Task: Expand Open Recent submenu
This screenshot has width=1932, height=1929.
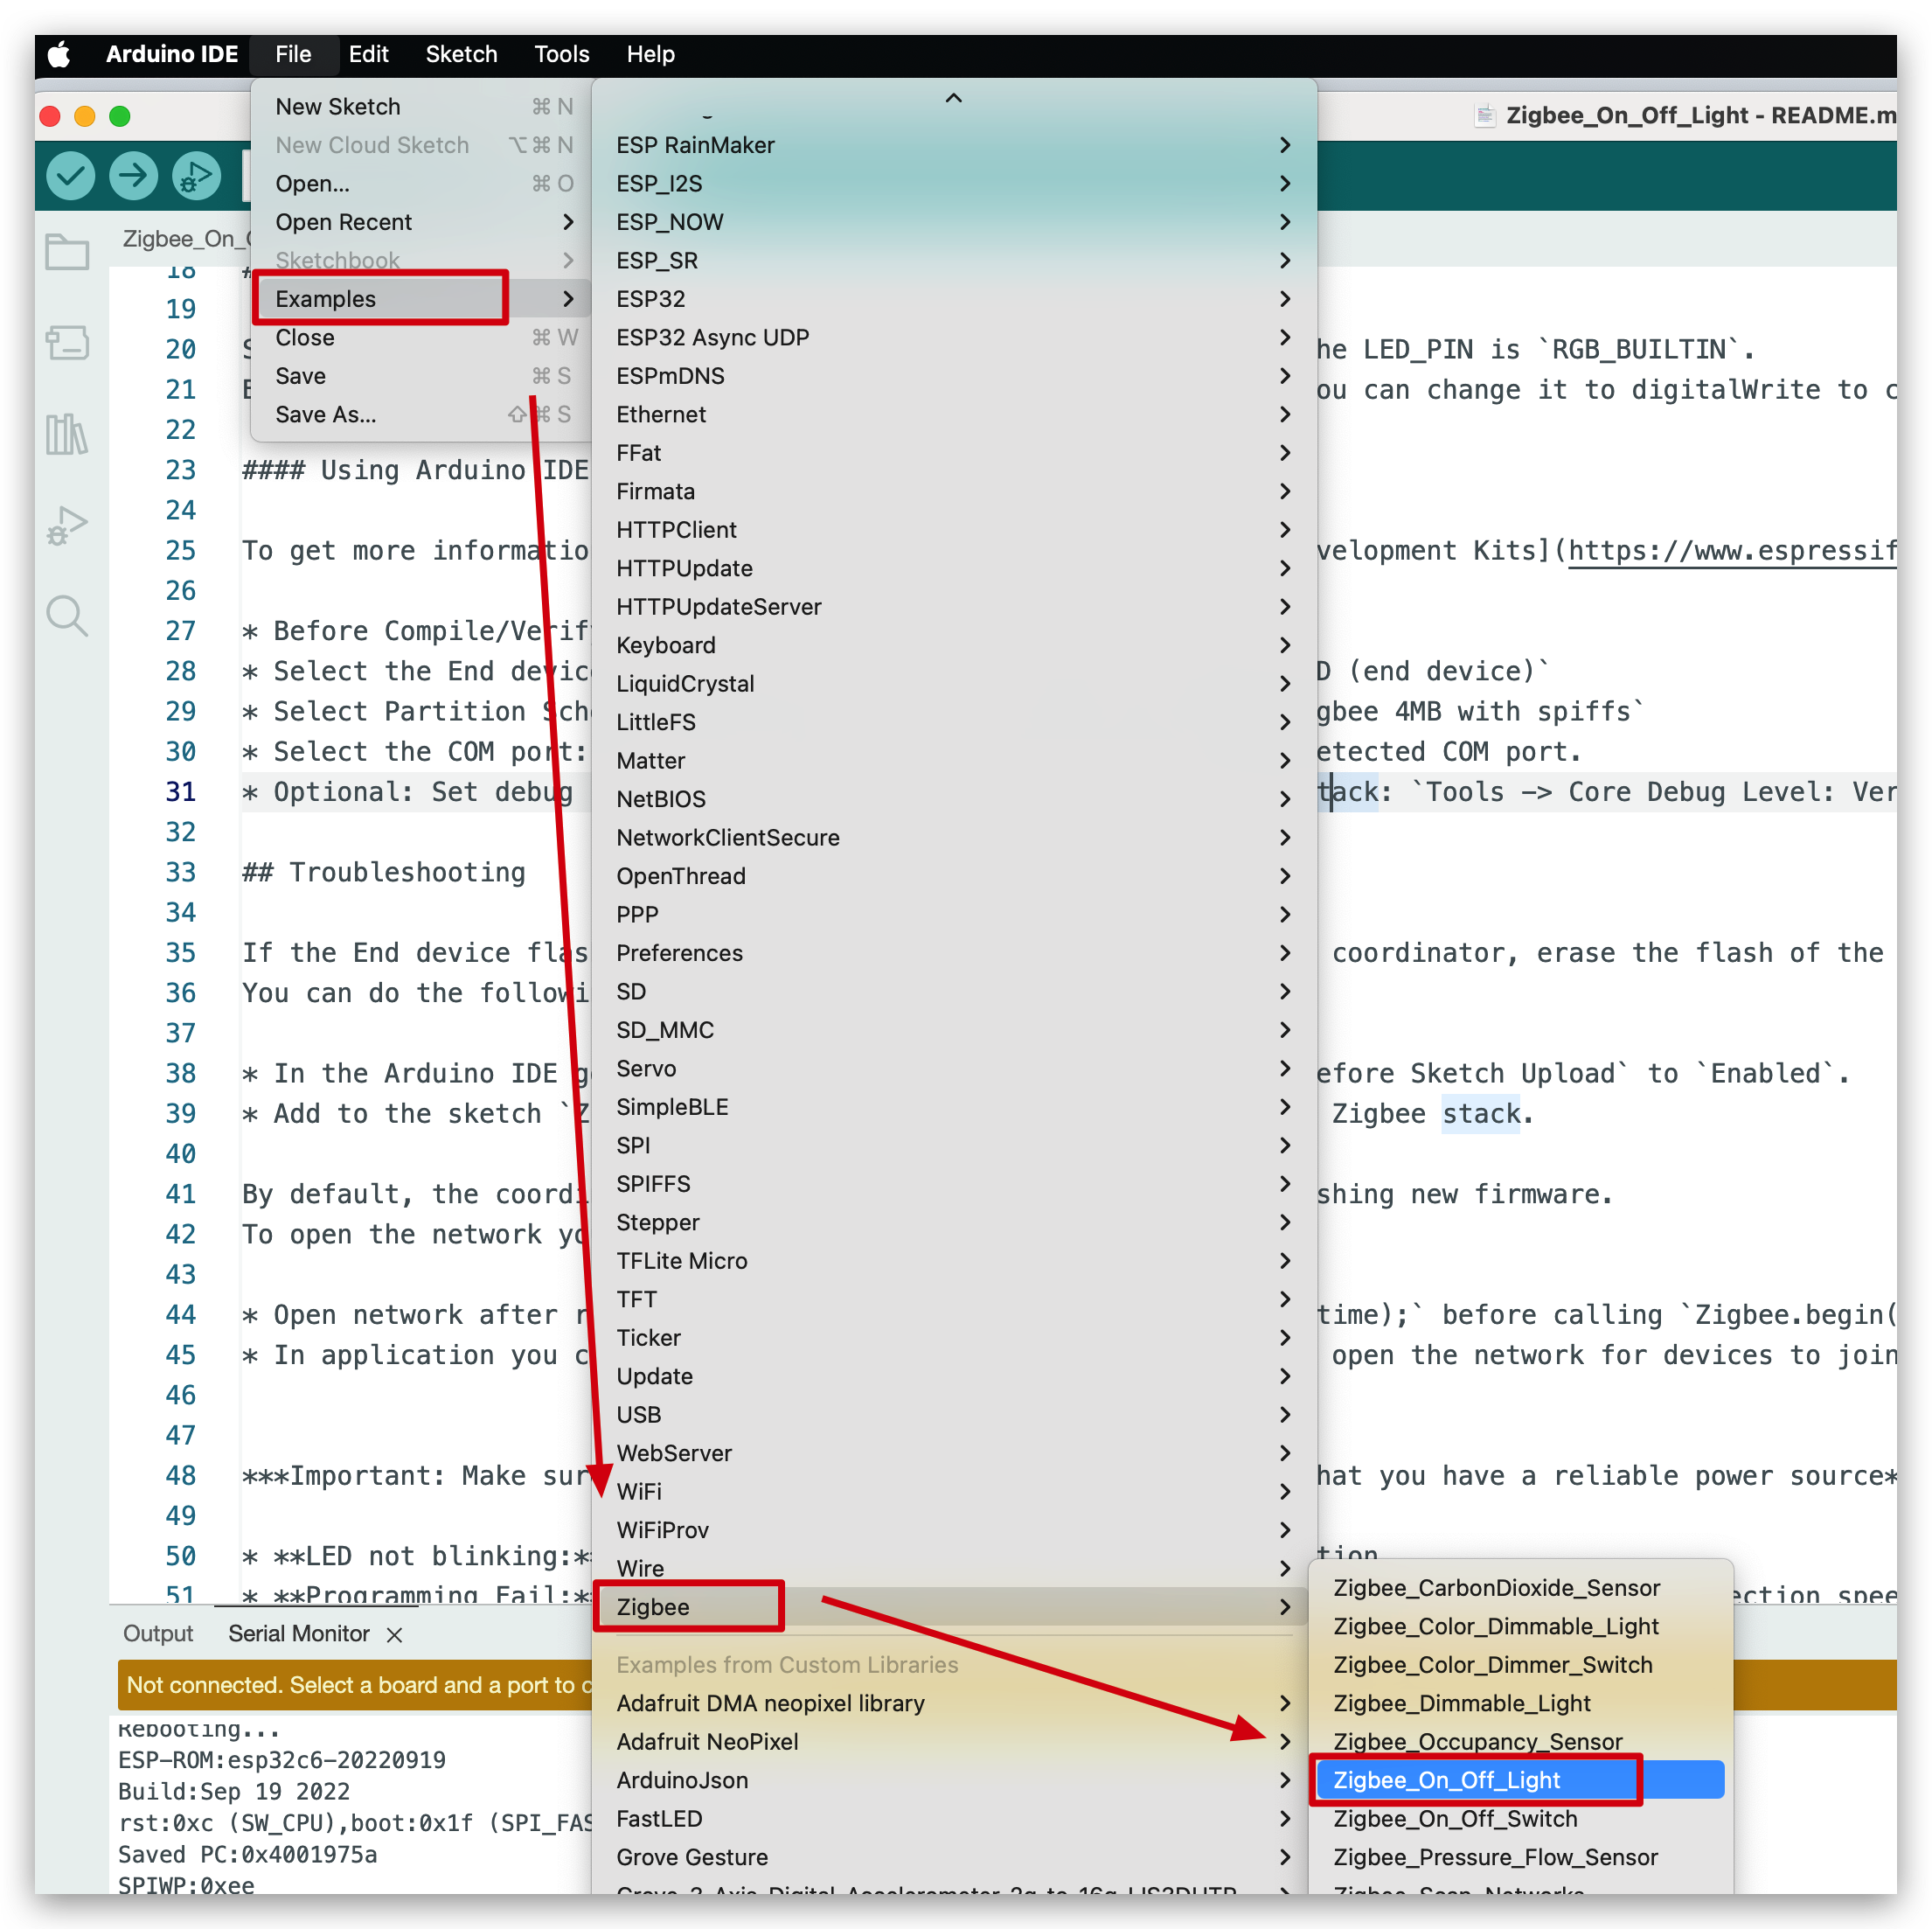Action: [x=421, y=222]
